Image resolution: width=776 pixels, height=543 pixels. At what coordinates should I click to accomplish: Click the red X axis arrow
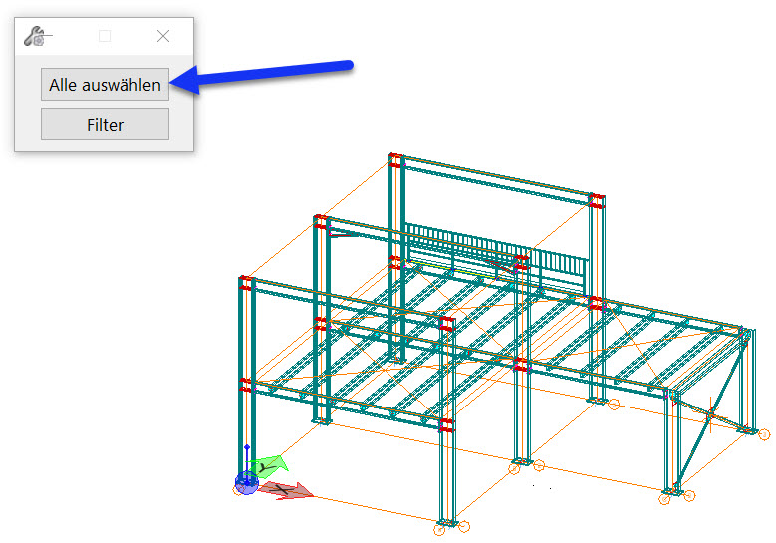[x=286, y=490]
